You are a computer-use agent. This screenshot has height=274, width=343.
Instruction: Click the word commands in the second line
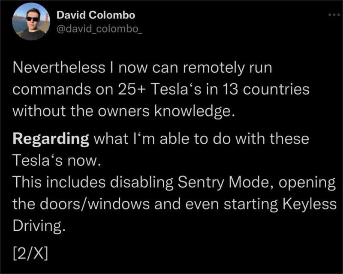[x=51, y=89]
